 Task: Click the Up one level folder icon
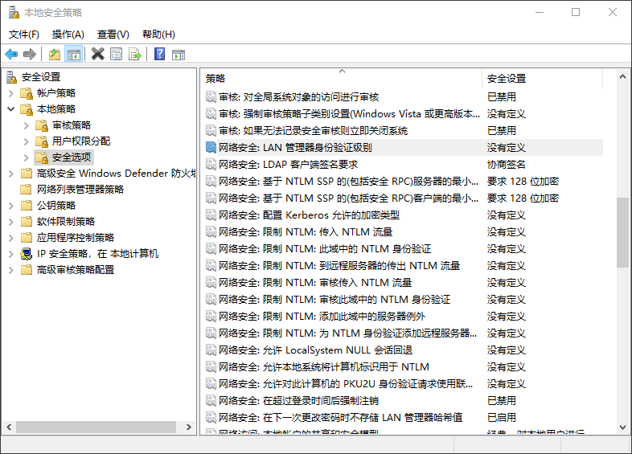(55, 54)
